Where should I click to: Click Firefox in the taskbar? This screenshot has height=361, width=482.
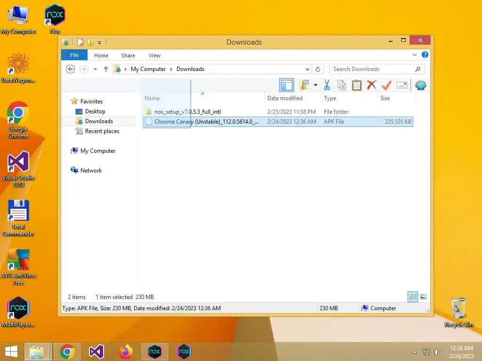tap(126, 352)
